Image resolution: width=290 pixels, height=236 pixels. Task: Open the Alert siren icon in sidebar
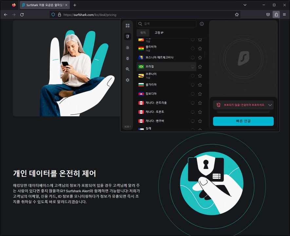point(127,47)
